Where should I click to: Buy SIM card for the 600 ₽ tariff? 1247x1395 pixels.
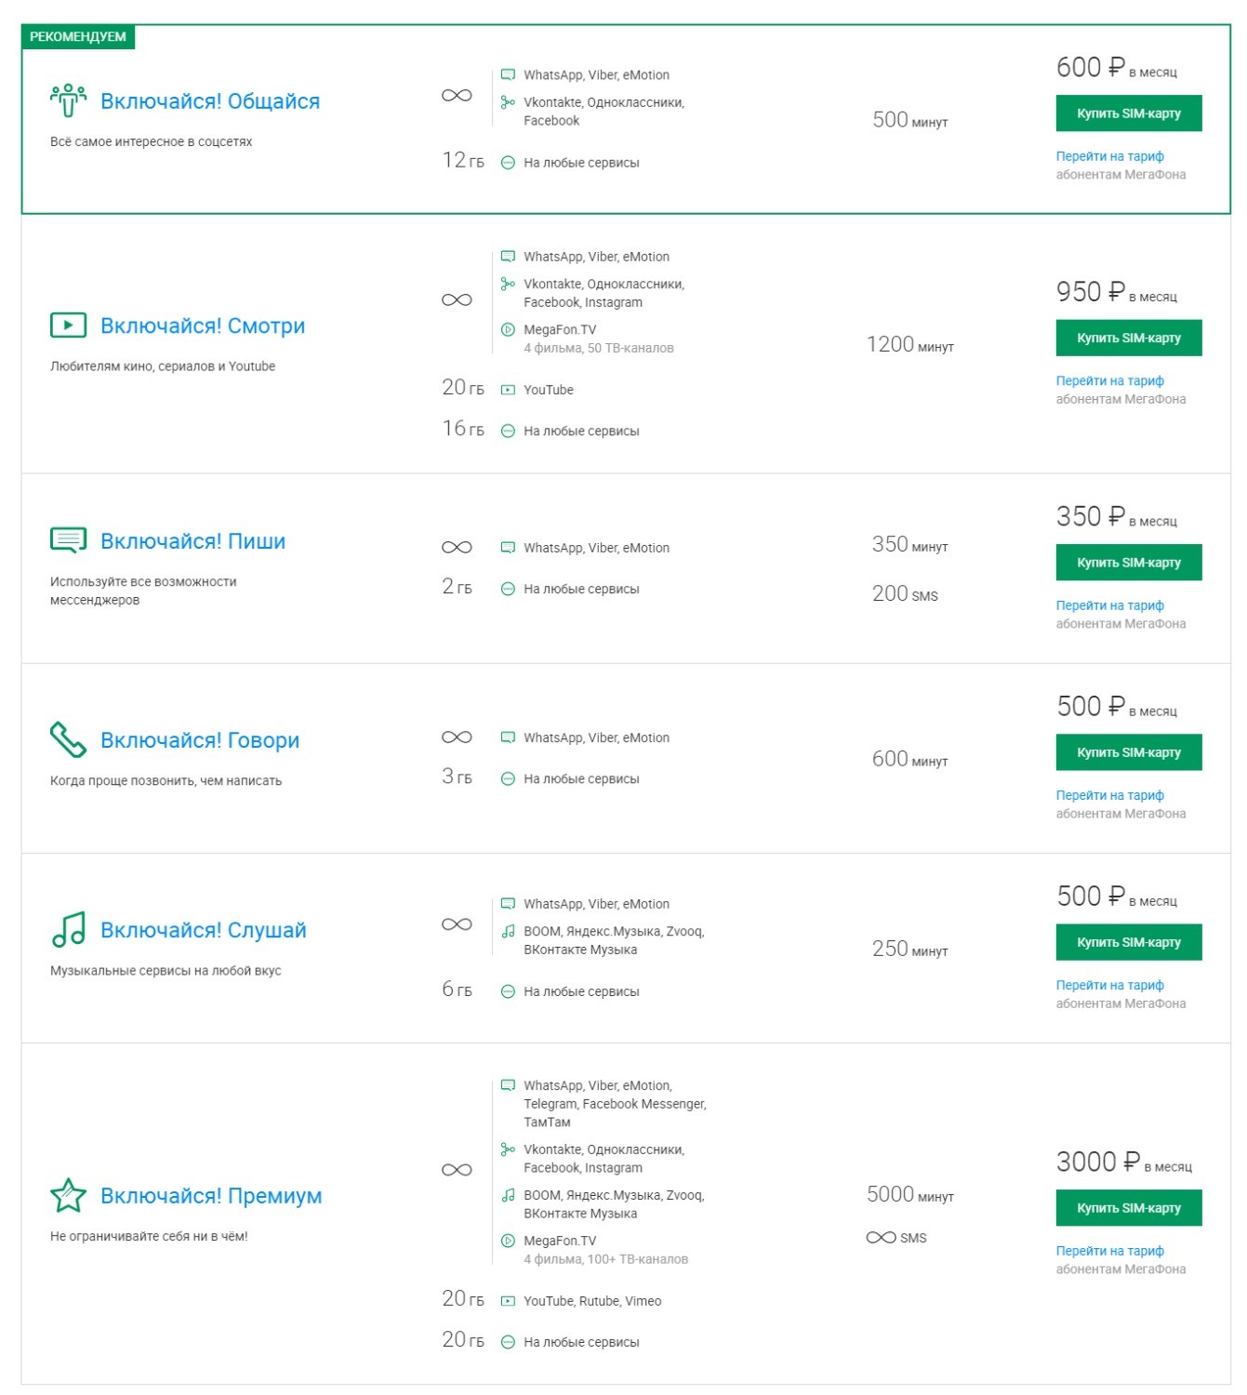coord(1129,113)
